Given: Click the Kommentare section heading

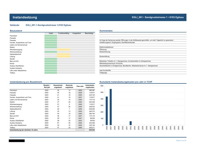Looking at the screenshot, I should coord(106,31).
